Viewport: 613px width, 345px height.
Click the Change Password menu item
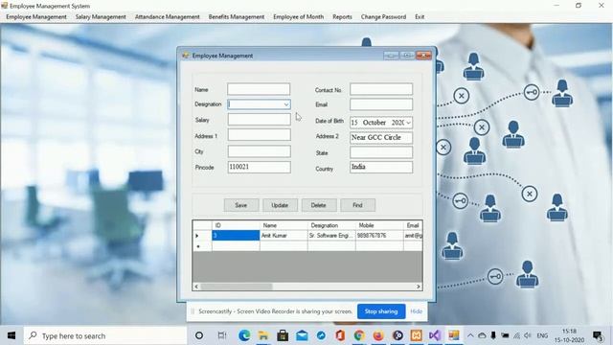tap(383, 17)
